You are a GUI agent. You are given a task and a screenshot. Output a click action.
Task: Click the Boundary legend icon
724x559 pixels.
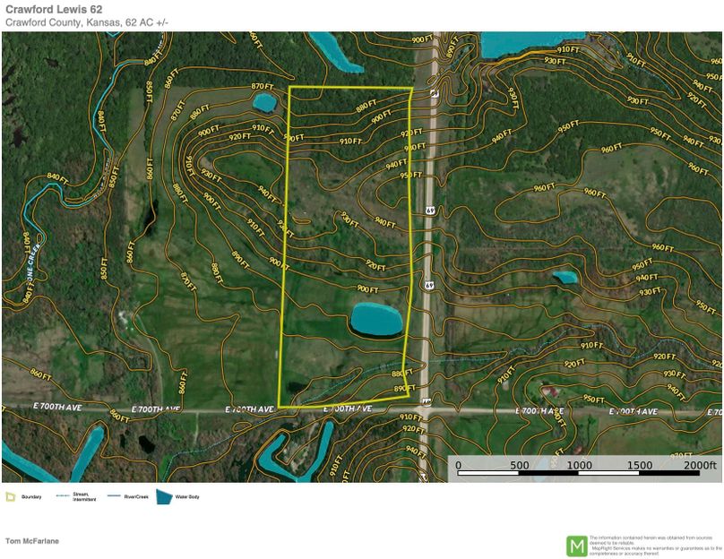10,495
